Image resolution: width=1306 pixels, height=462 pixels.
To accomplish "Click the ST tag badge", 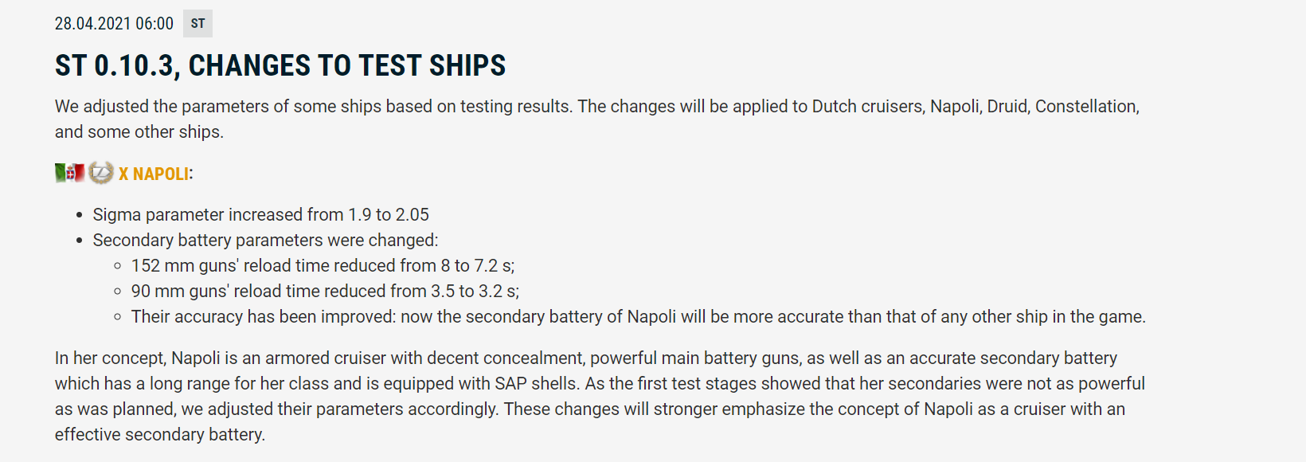I will click(197, 24).
